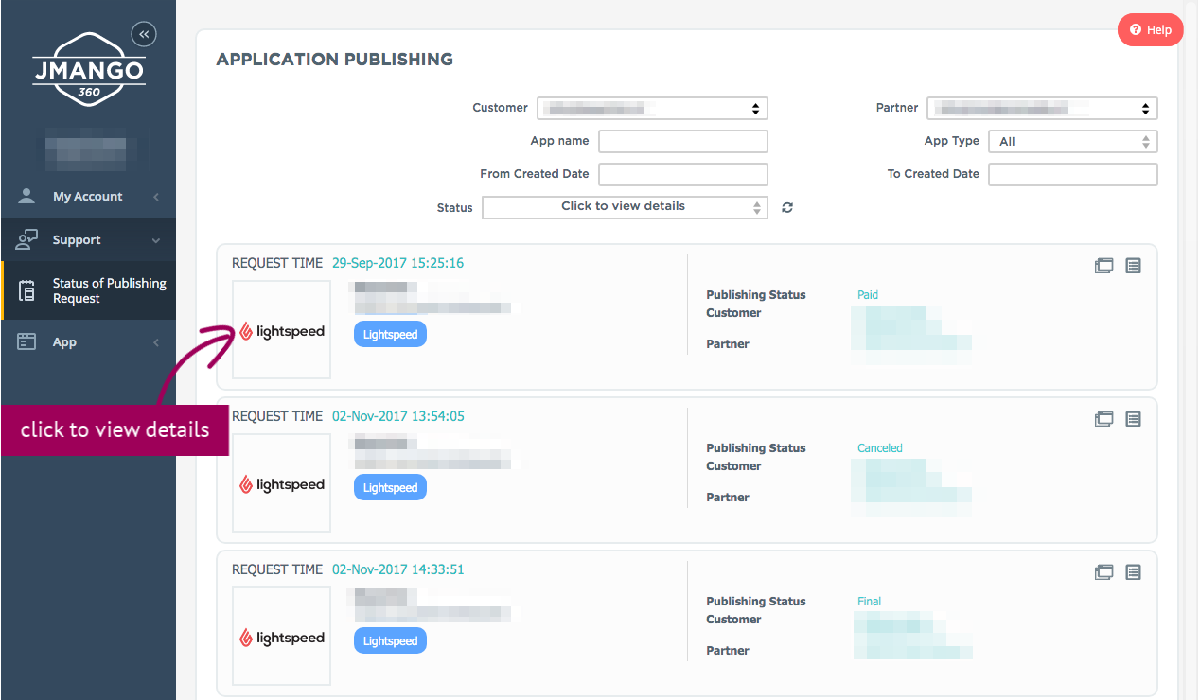
Task: Click the To Created Date field
Action: [1073, 174]
